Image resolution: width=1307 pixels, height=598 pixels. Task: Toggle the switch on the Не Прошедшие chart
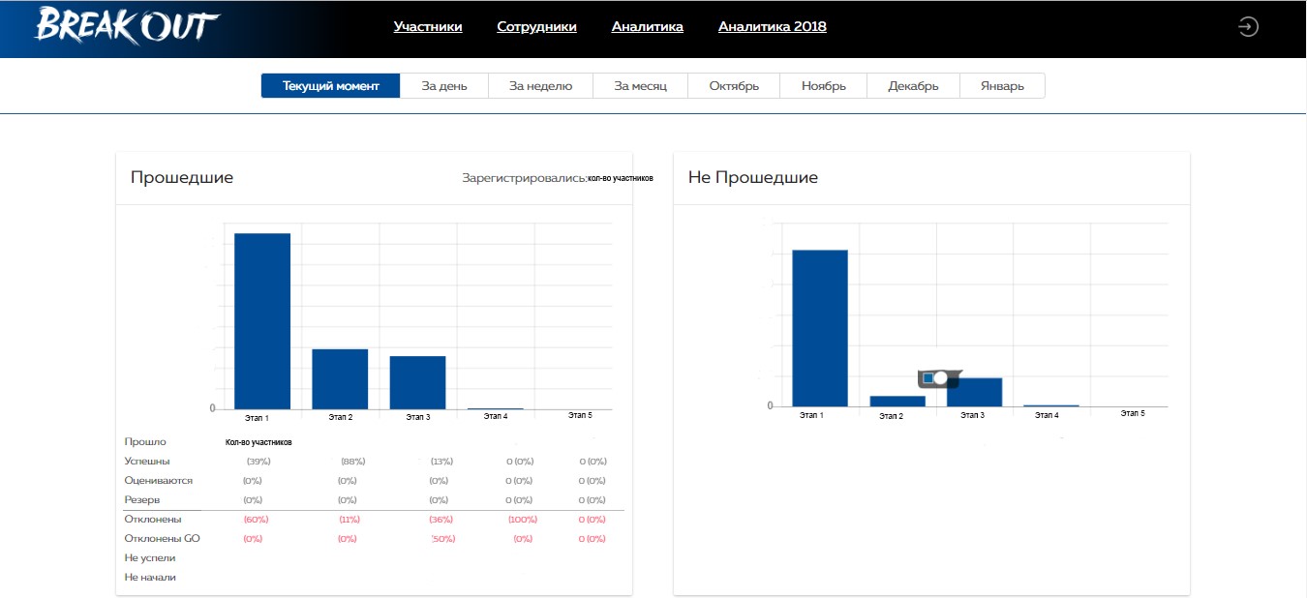[937, 377]
